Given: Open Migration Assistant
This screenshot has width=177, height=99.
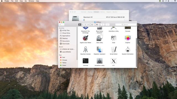Looking at the screenshot, I should point(100,50).
